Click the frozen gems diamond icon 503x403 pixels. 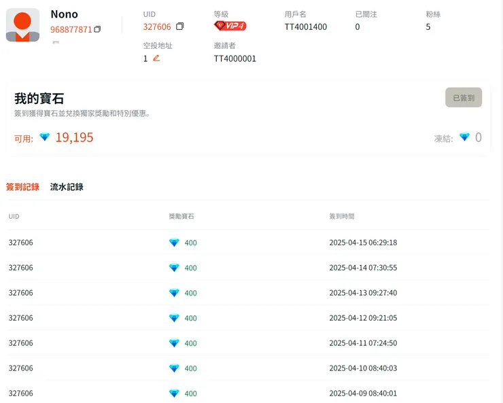click(464, 137)
